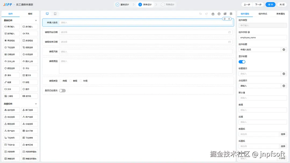Open translation globe for 控件标题
Screen dimensions: 290x163
284,50
